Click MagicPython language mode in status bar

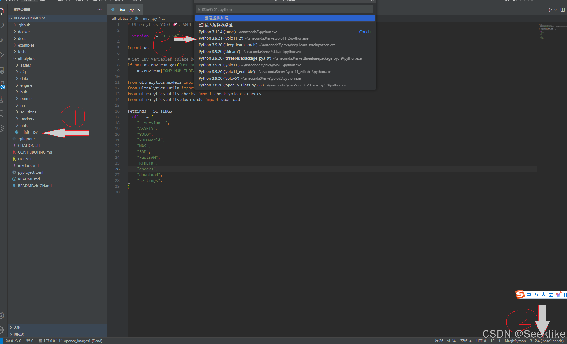coord(515,341)
